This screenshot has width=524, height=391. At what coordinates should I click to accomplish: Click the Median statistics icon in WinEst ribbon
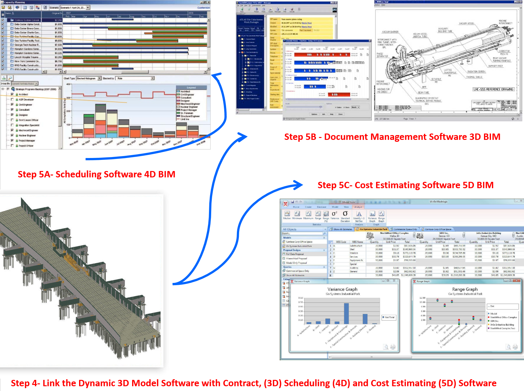point(287,214)
